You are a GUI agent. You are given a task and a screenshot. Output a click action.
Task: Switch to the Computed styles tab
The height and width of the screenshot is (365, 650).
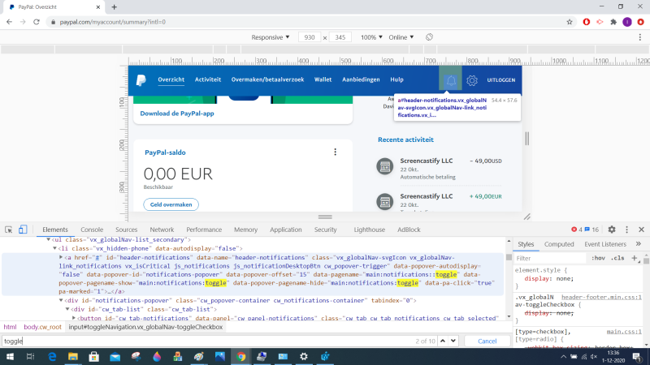(558, 243)
